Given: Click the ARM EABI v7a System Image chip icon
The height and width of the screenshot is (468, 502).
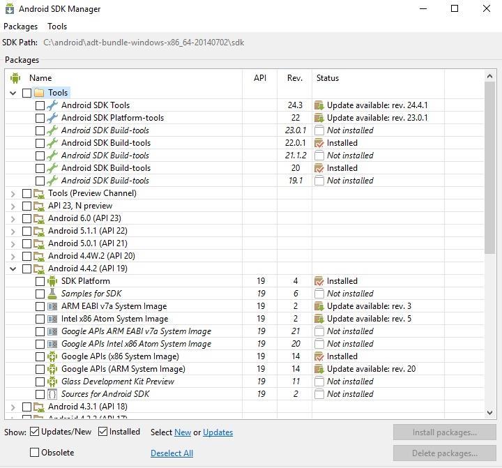Looking at the screenshot, I should [x=52, y=306].
